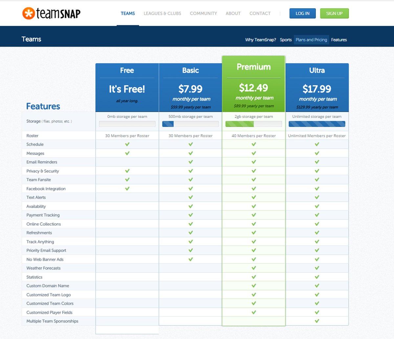Click the Basic plan 500mb storage bar

(x=190, y=124)
